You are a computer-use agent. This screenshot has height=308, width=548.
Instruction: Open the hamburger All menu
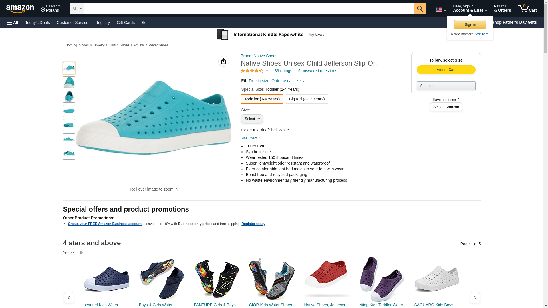coord(13,23)
